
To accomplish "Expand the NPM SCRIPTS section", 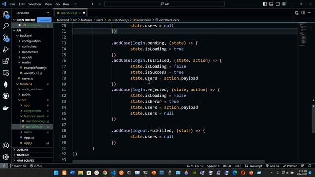I will [x=32, y=161].
